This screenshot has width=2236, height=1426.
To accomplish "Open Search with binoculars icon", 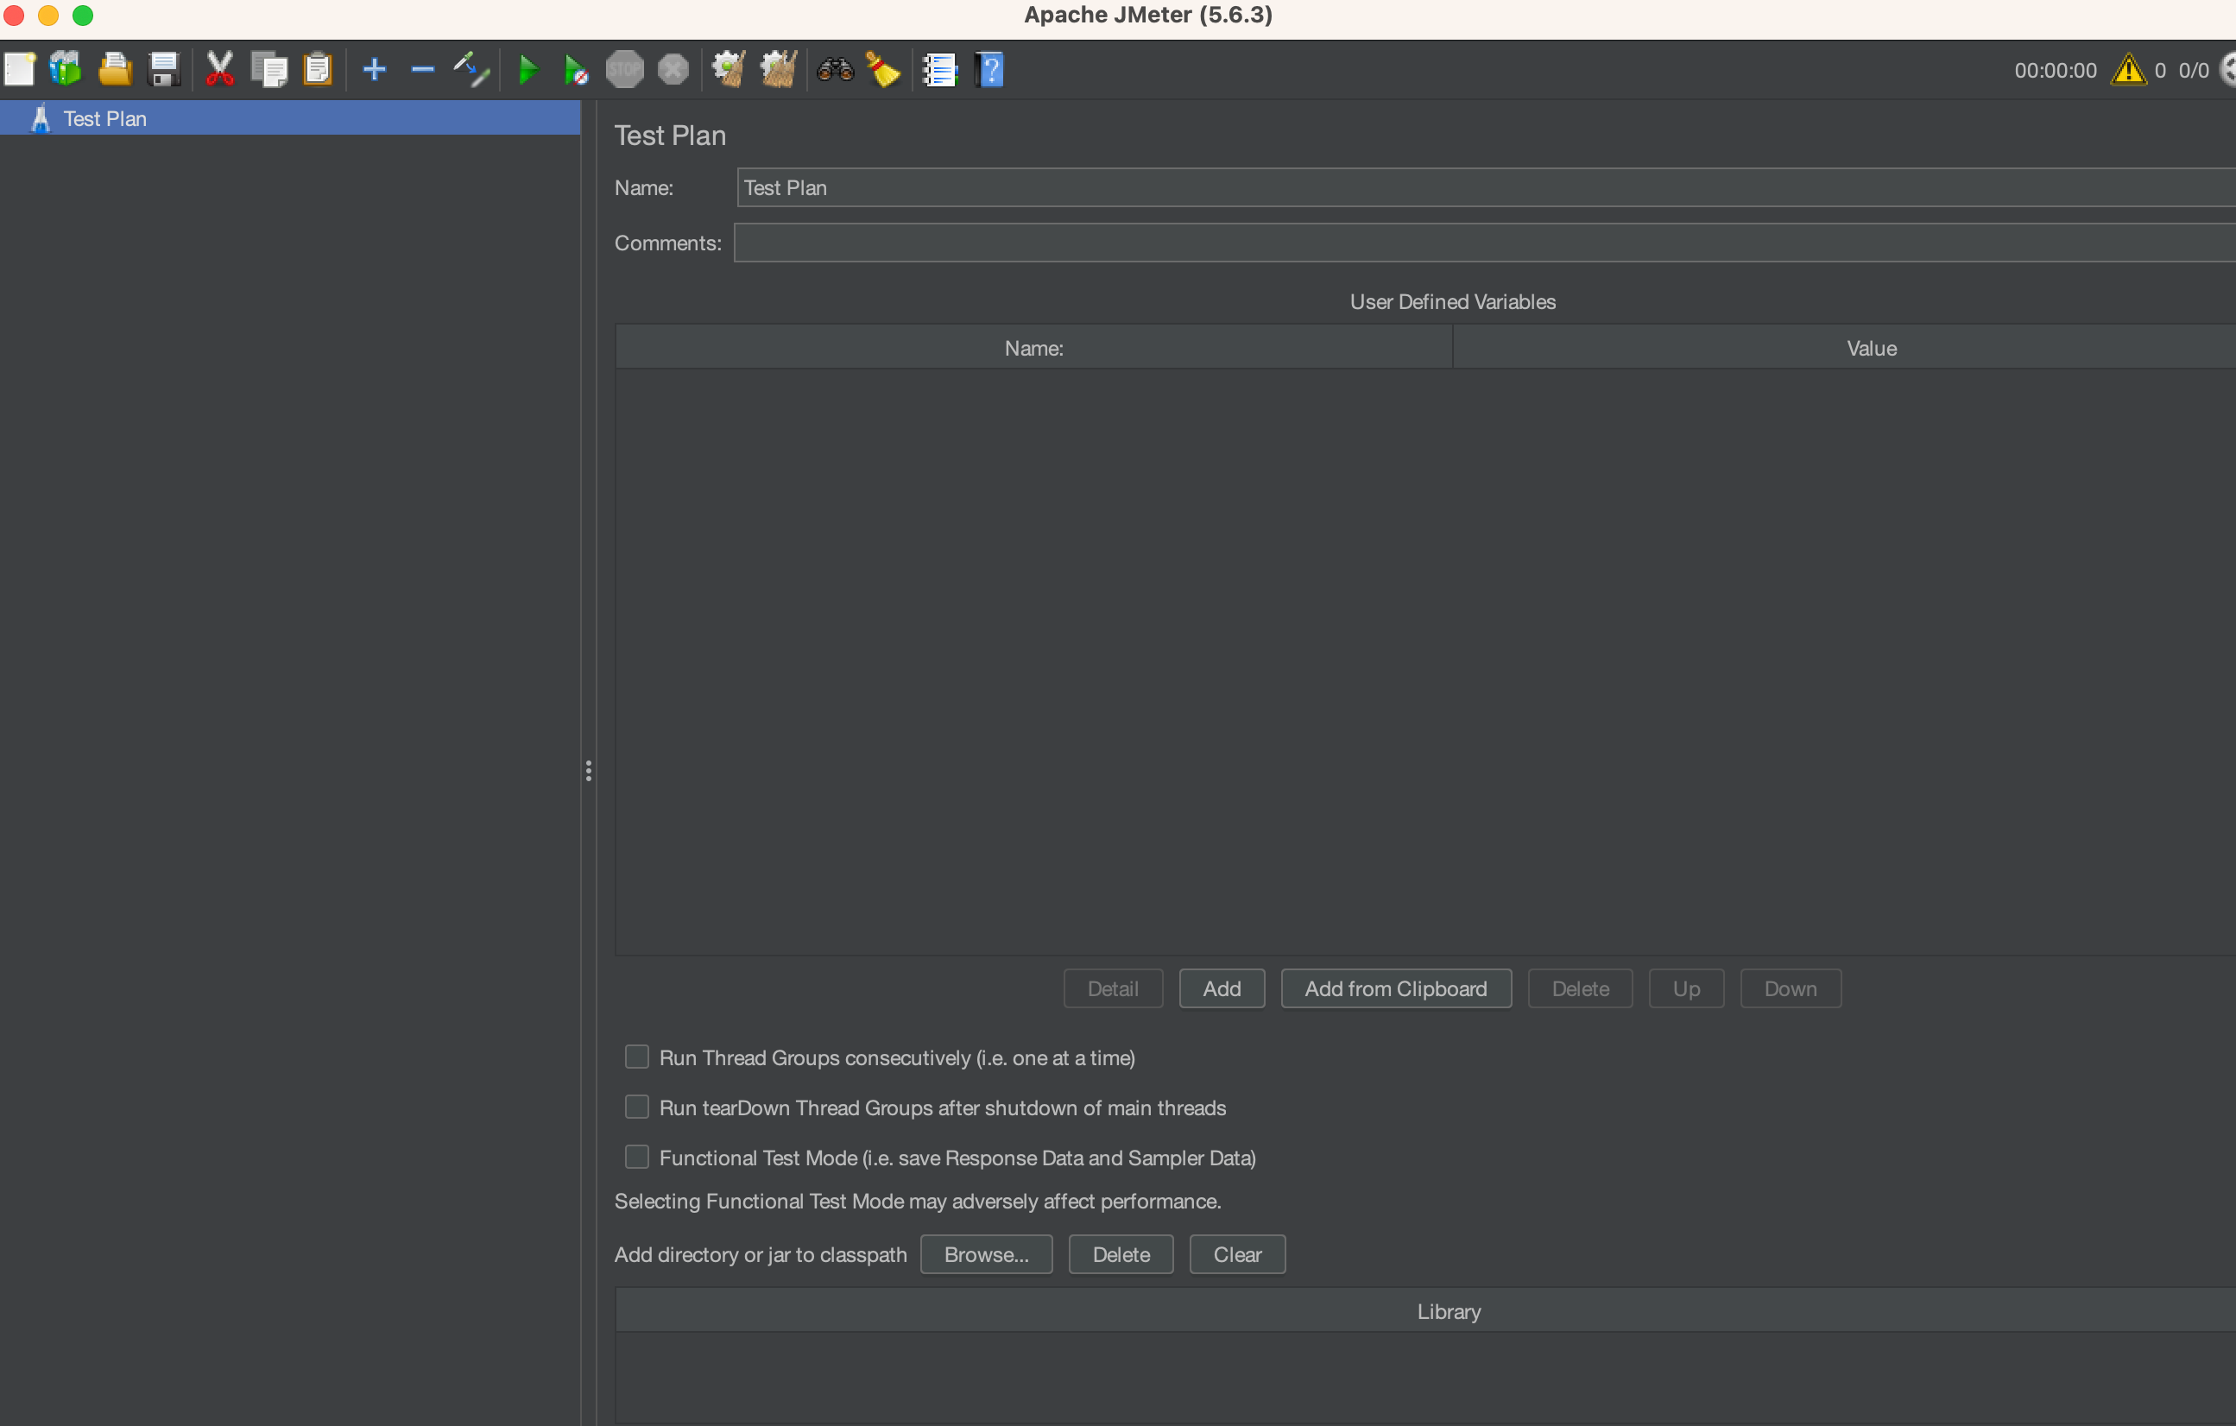I will (x=835, y=70).
